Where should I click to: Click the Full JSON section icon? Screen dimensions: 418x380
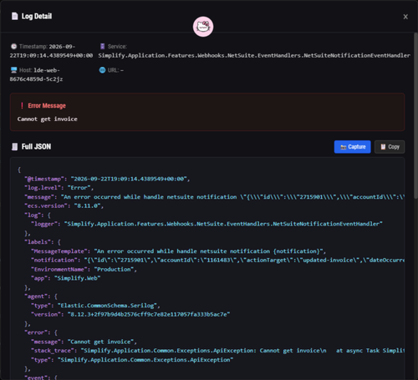[14, 147]
